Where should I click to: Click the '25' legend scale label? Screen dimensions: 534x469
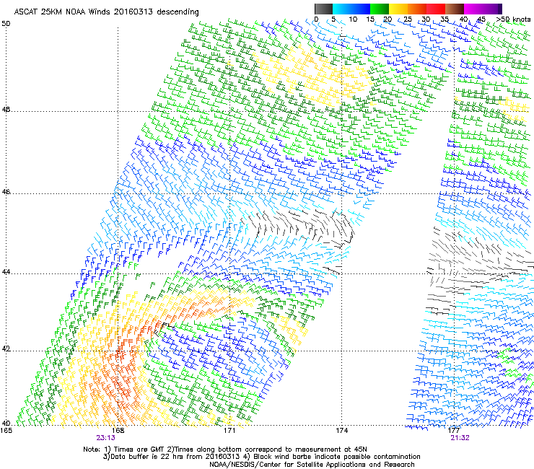[408, 19]
